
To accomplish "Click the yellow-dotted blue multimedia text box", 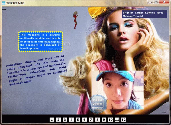I will pos(40,41).
